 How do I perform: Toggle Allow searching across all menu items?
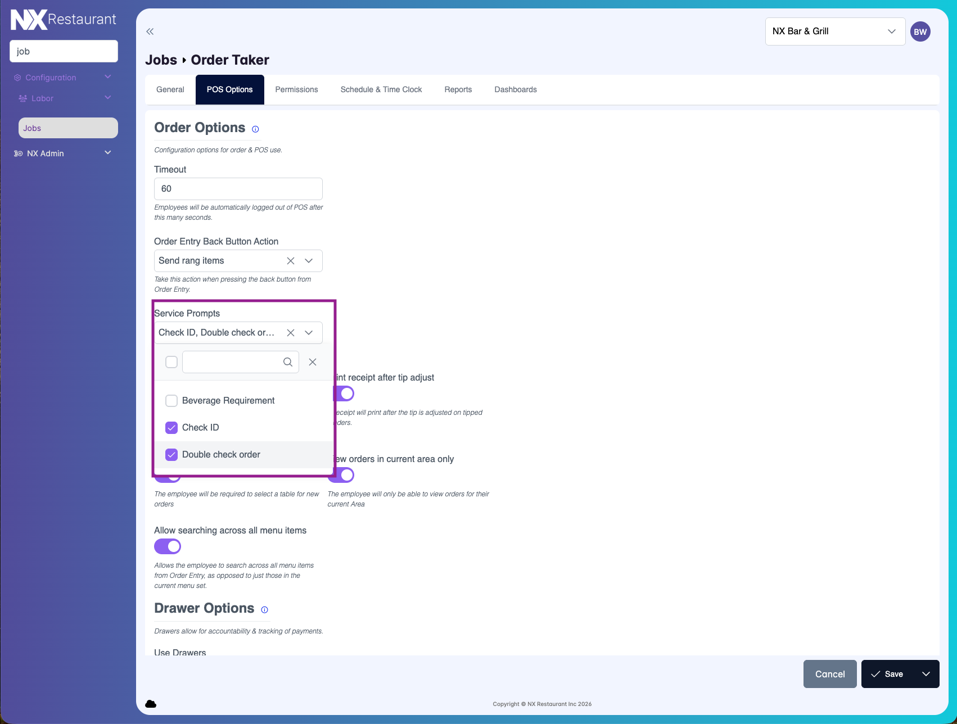(168, 546)
